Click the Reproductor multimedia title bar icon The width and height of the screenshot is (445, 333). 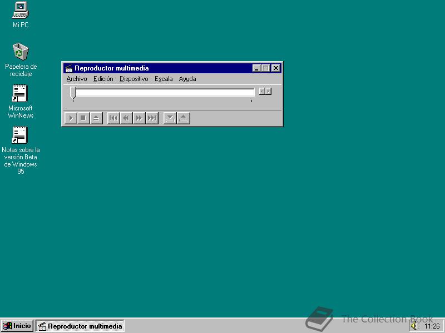(x=69, y=68)
